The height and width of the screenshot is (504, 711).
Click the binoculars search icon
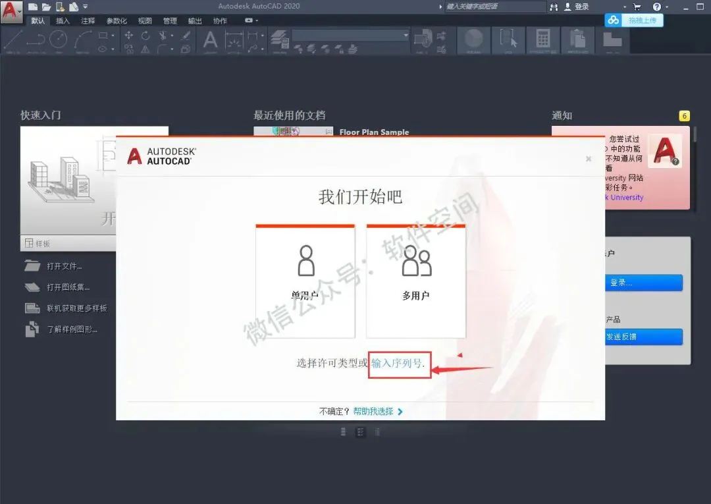point(554,7)
